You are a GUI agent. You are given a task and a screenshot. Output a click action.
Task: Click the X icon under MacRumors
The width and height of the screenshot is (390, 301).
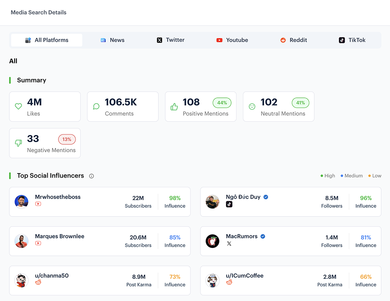(x=229, y=244)
